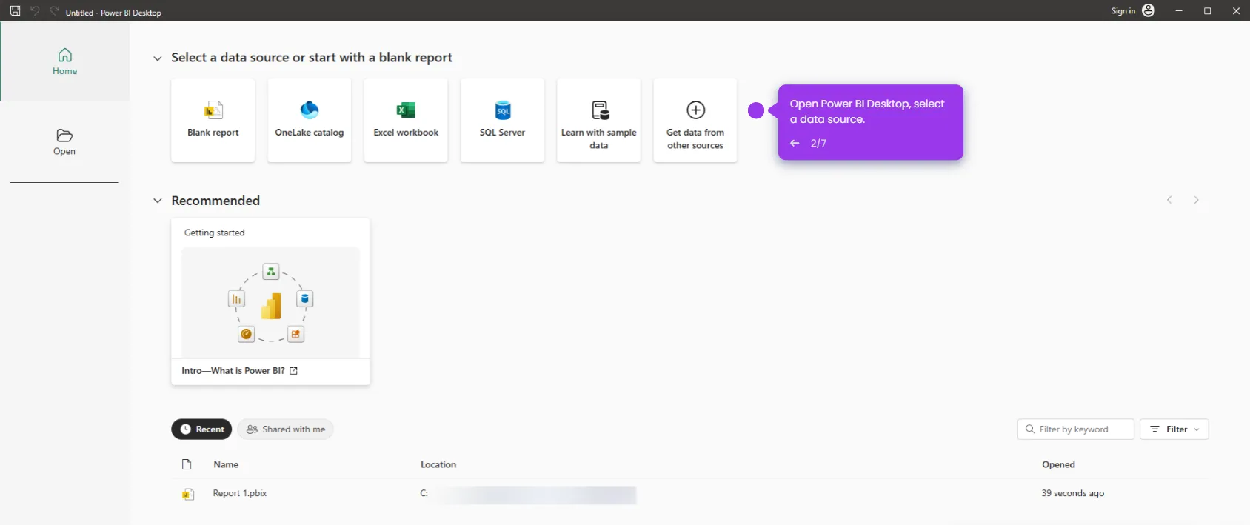The height and width of the screenshot is (525, 1250).
Task: Switch to Shared with me tab
Action: pyautogui.click(x=286, y=429)
